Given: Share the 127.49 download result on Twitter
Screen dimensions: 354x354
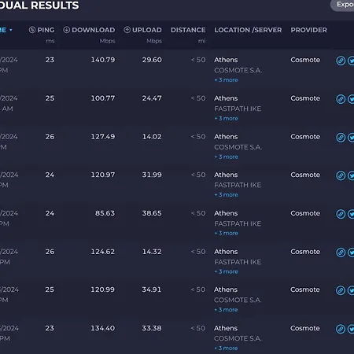Looking at the screenshot, I should coord(351,138).
